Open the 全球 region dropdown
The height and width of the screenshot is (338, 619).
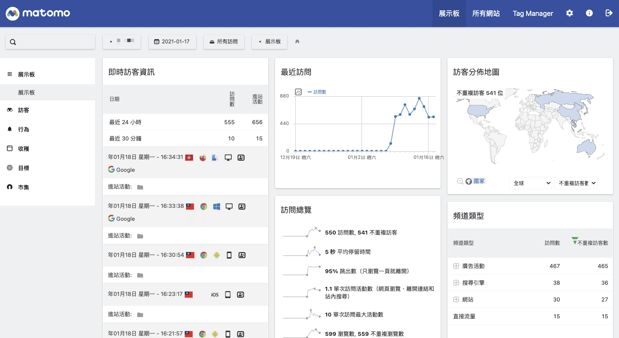coord(531,183)
